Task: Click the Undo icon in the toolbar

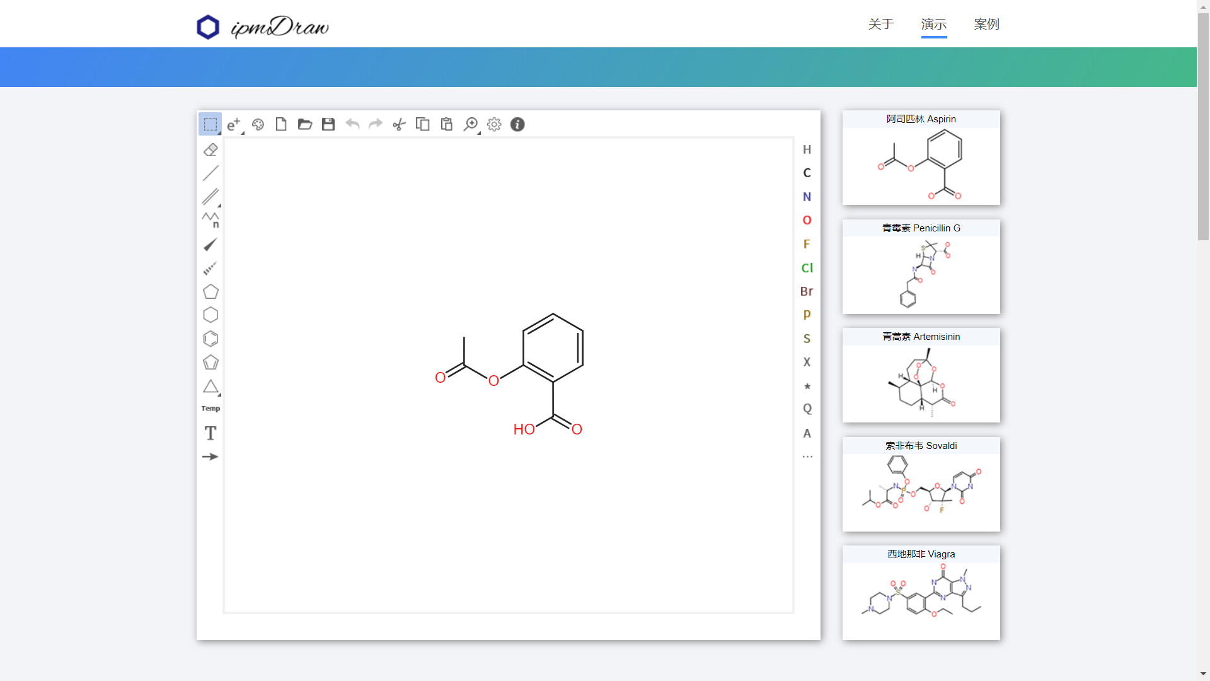Action: (x=352, y=124)
